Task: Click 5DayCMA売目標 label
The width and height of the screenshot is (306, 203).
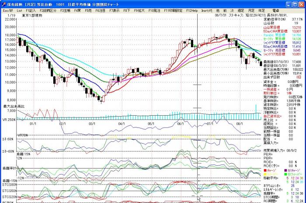Action: point(275,47)
